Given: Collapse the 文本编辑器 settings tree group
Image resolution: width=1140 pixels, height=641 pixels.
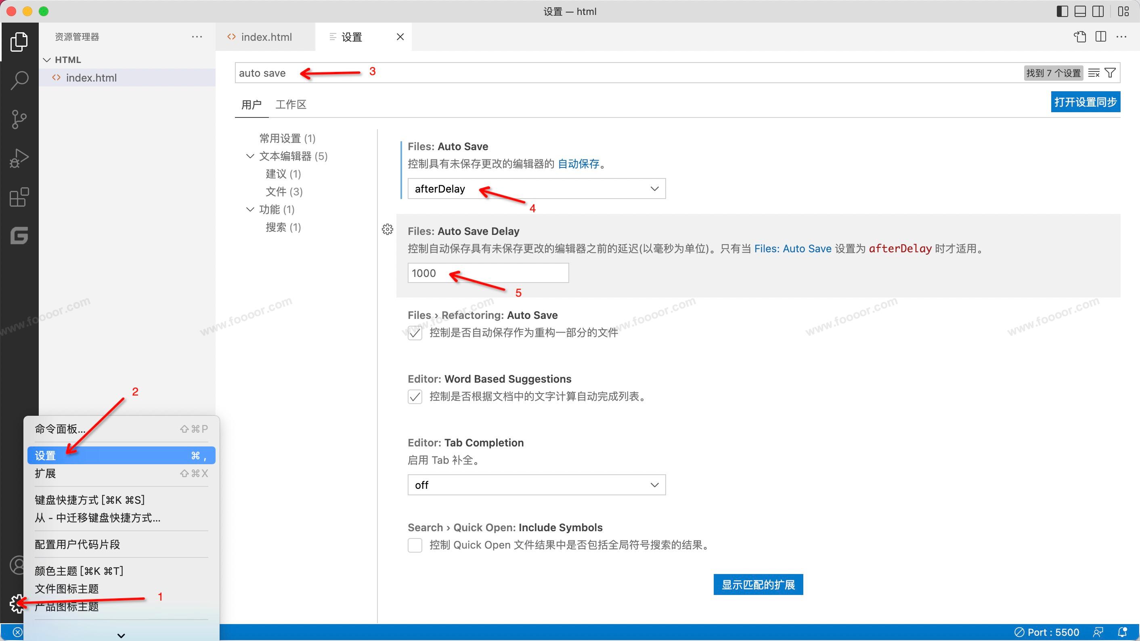Looking at the screenshot, I should coord(250,156).
